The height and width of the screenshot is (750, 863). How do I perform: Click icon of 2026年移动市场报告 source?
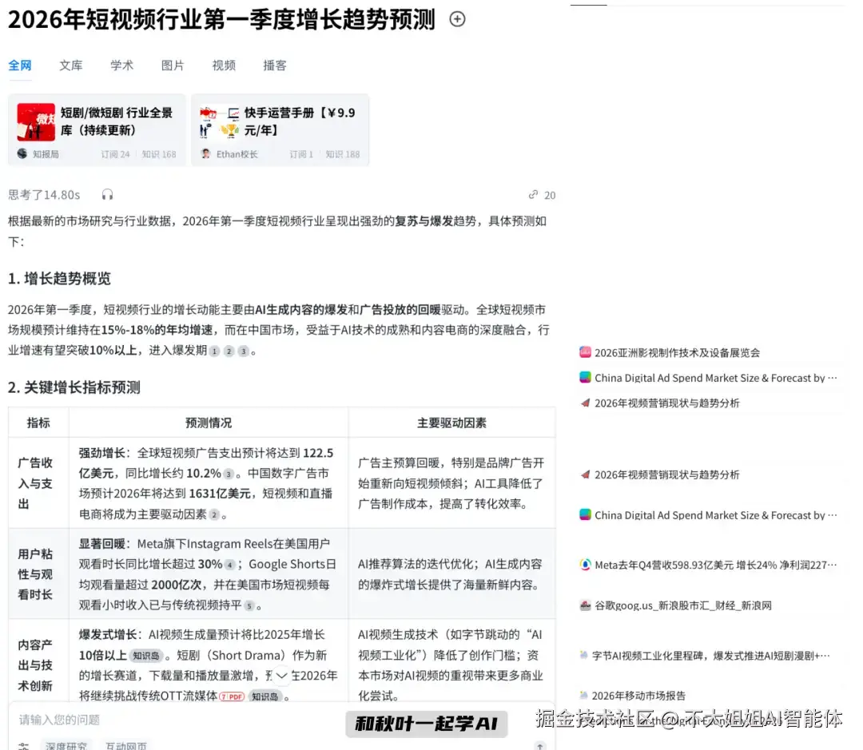click(x=584, y=696)
